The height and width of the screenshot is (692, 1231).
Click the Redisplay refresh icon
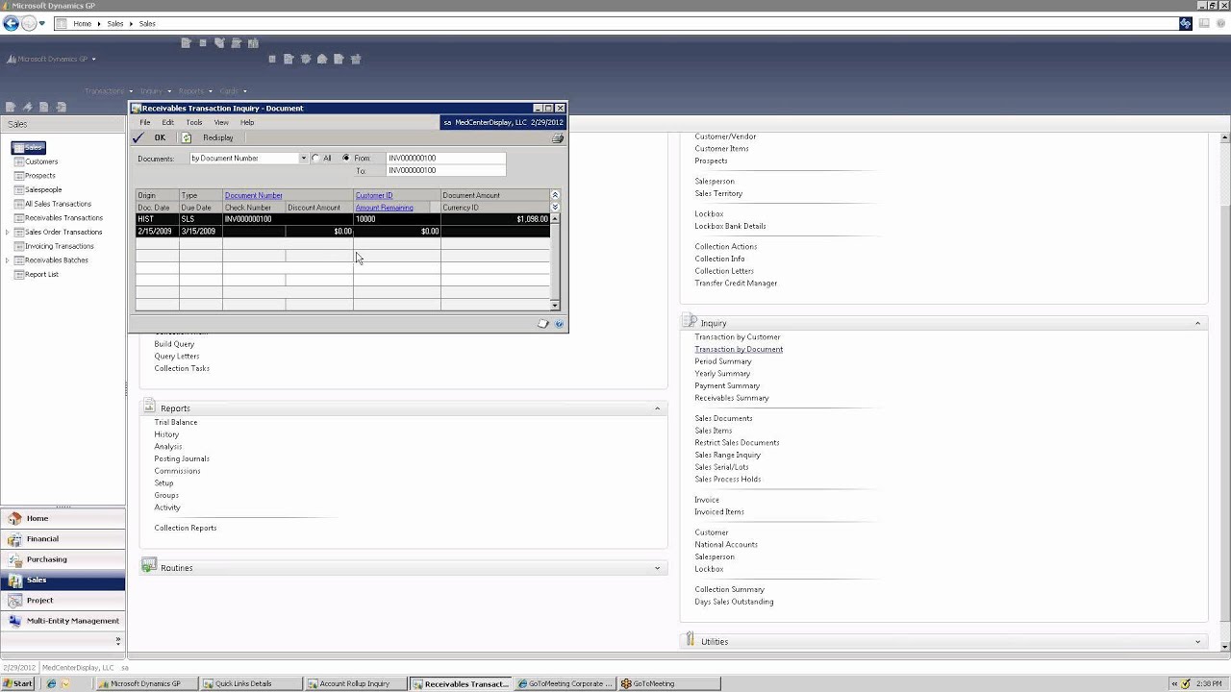pos(187,138)
